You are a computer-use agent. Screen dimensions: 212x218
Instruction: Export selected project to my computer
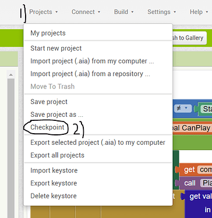tap(98, 142)
